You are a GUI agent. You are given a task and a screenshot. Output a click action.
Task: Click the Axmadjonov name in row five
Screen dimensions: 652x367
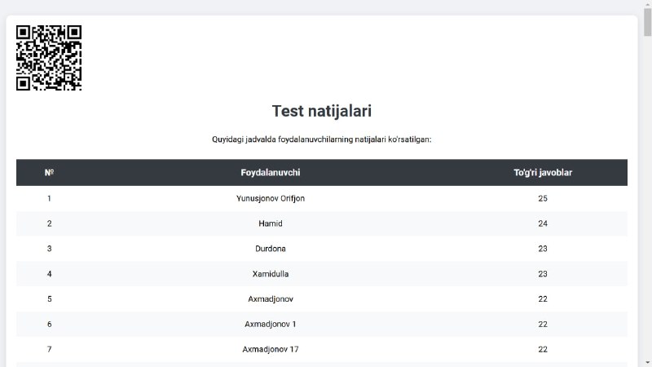[271, 299]
